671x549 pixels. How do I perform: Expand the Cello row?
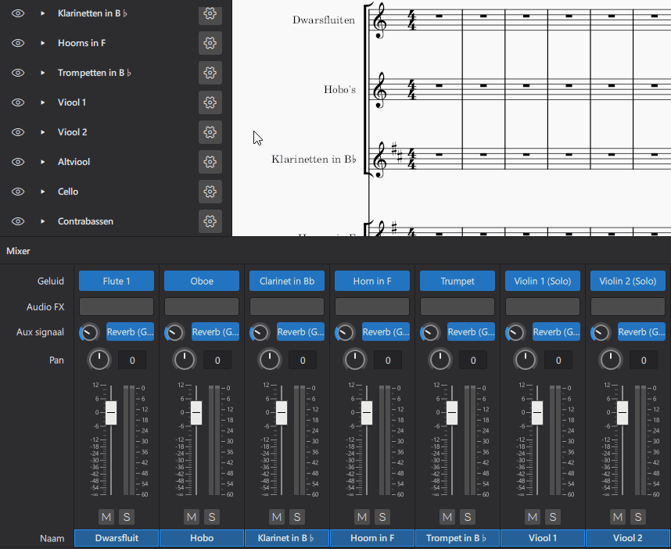click(x=42, y=192)
